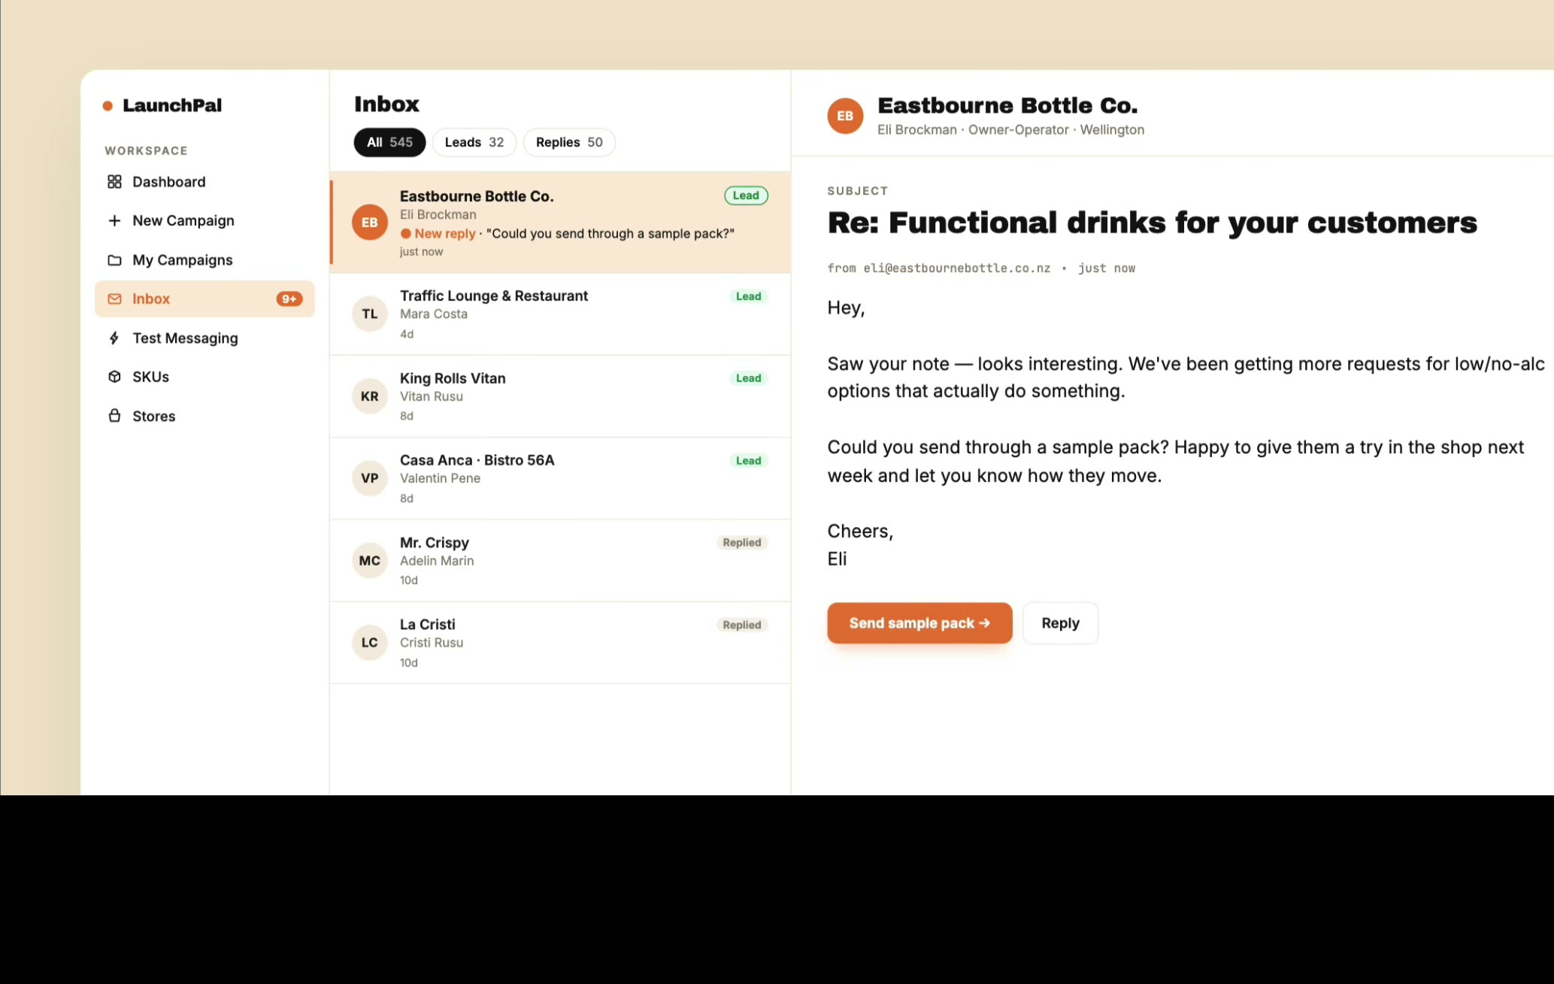Screen dimensions: 1554x984
Task: Click the KR avatar for King Rolls
Action: coord(370,396)
